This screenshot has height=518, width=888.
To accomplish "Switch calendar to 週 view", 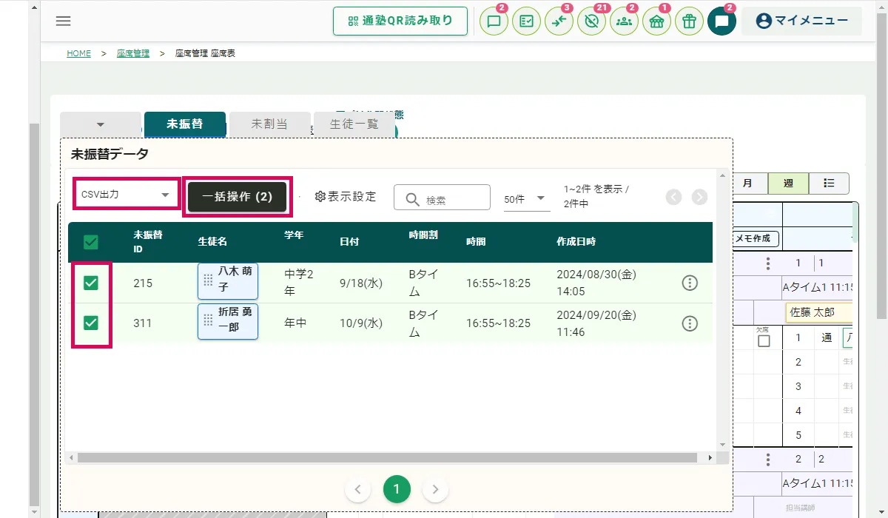I will [788, 183].
